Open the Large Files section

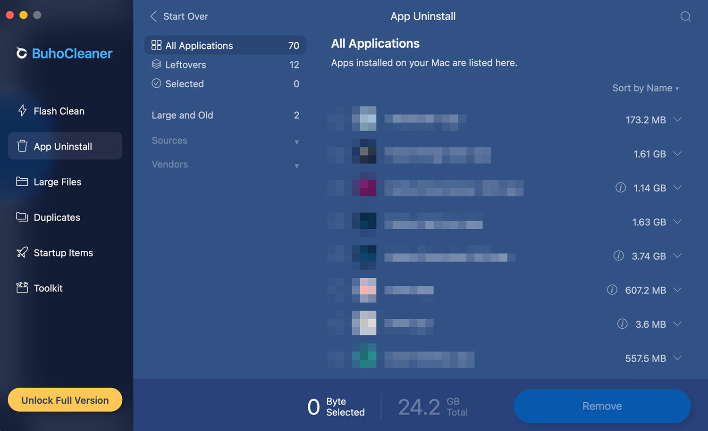point(65,182)
